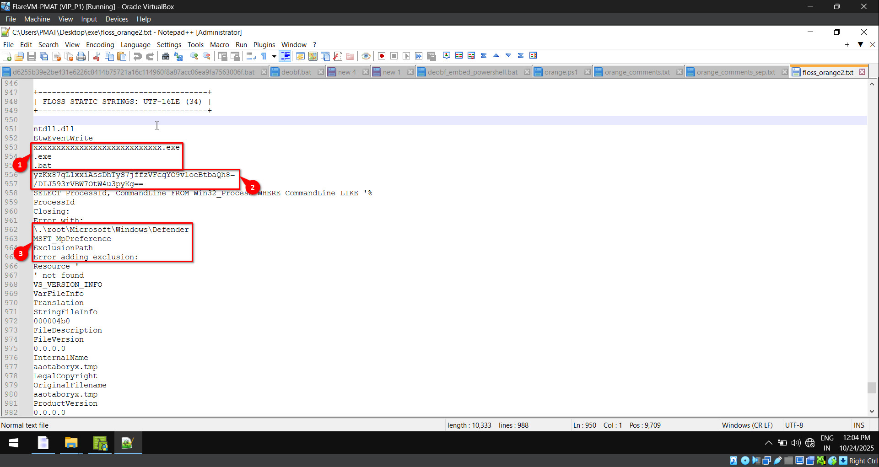Start macro recording
This screenshot has width=879, height=467.
381,55
